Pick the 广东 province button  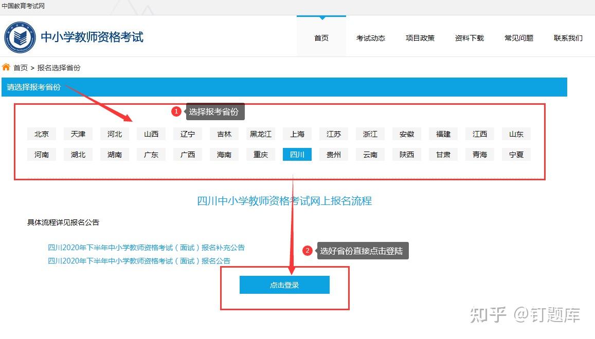[x=151, y=154]
